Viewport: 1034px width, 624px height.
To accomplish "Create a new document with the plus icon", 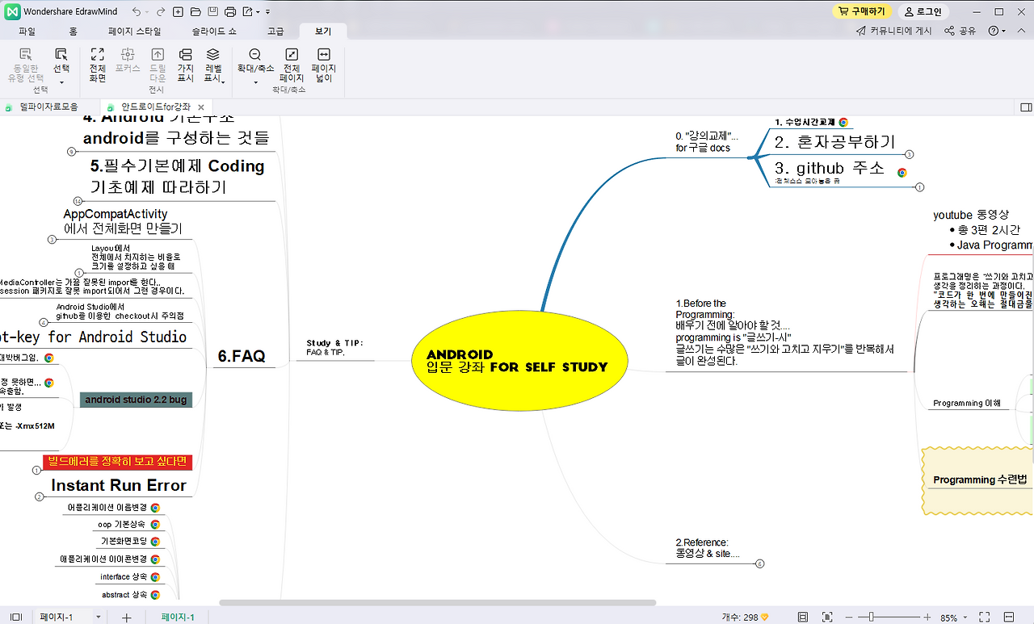I will pos(179,12).
